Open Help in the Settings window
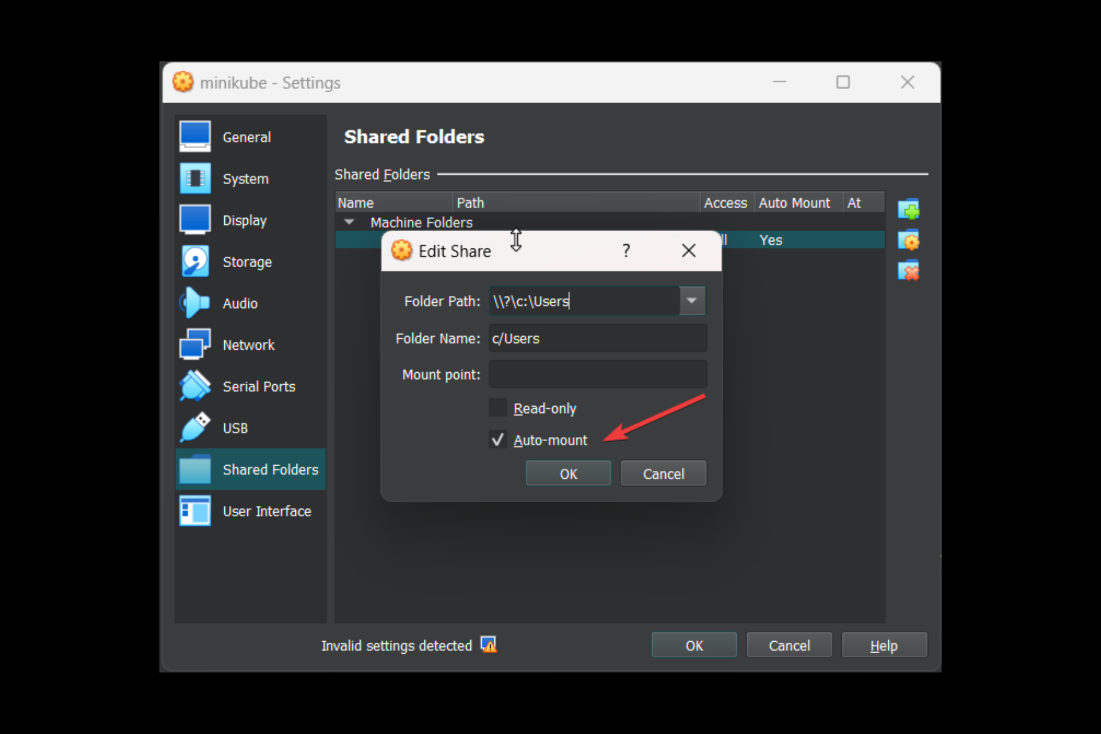The image size is (1101, 734). pos(884,645)
